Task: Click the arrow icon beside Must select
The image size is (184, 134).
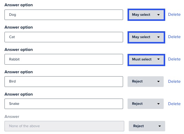Action: [x=158, y=59]
